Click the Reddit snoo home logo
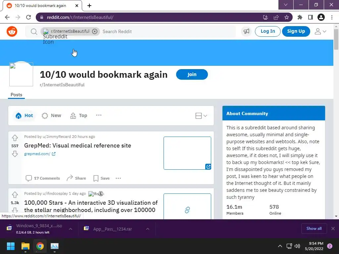The width and height of the screenshot is (339, 254). click(12, 31)
